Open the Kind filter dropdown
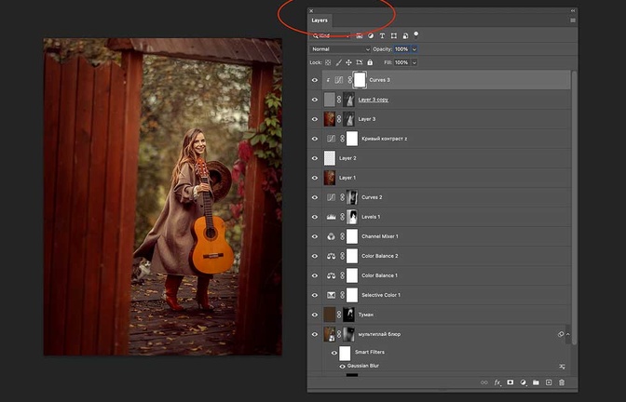The image size is (626, 402). pos(330,36)
